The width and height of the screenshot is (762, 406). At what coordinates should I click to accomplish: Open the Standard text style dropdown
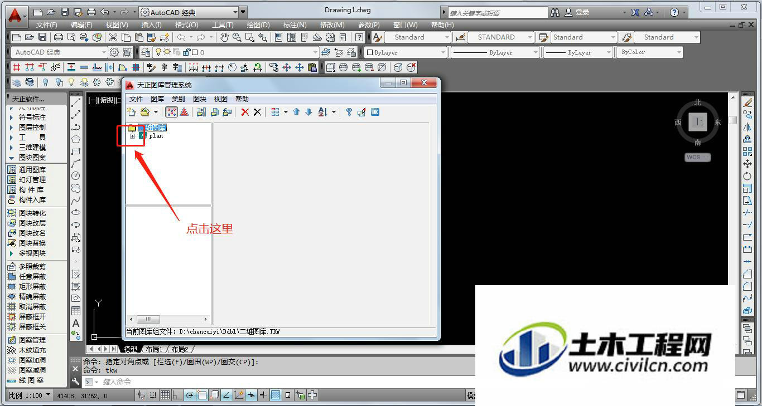click(x=417, y=37)
